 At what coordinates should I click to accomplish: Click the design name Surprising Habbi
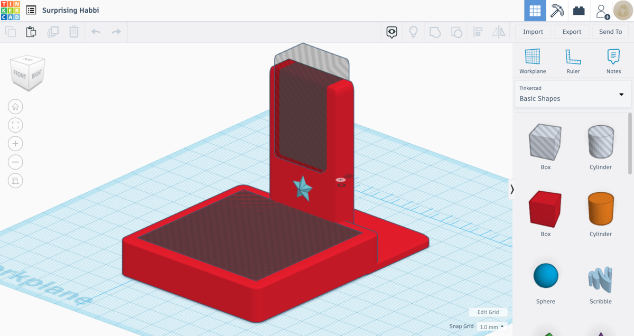tap(70, 10)
